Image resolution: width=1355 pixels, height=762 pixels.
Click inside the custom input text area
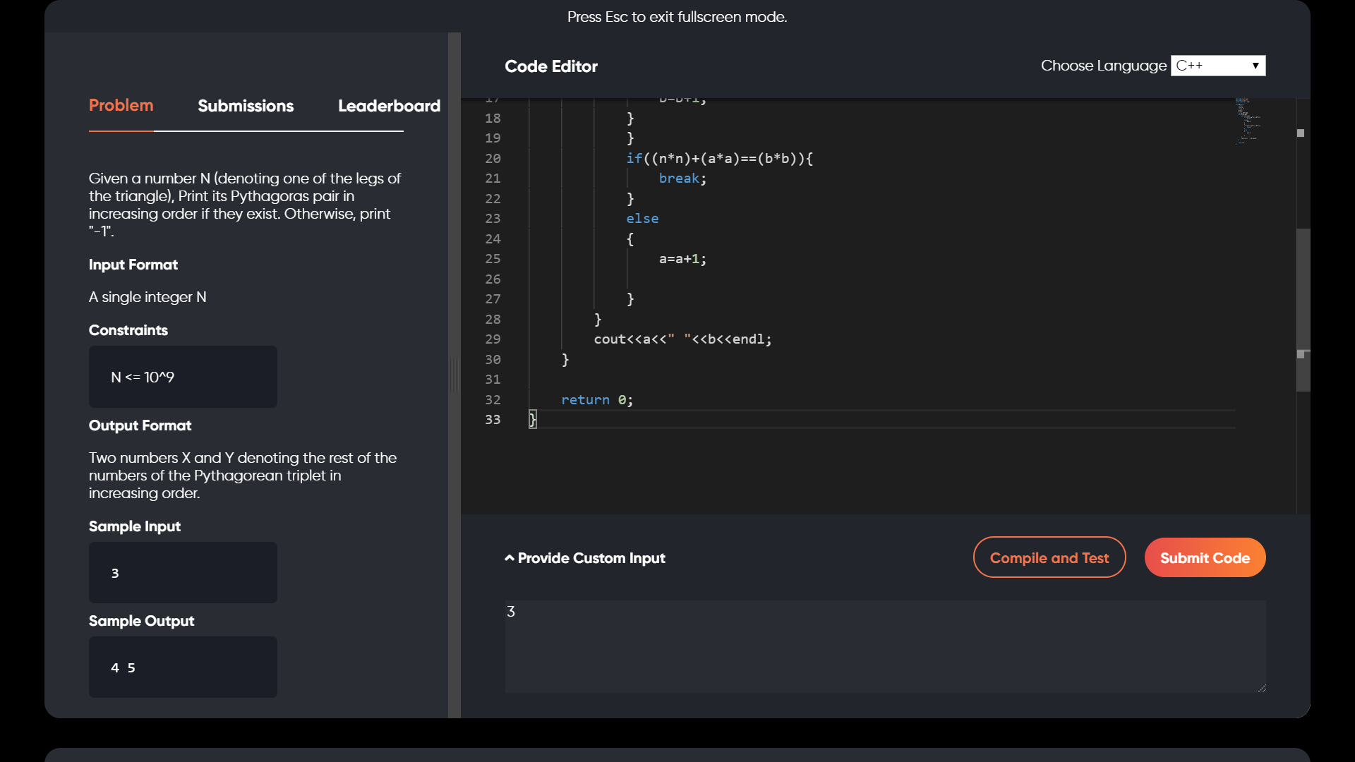pyautogui.click(x=884, y=646)
